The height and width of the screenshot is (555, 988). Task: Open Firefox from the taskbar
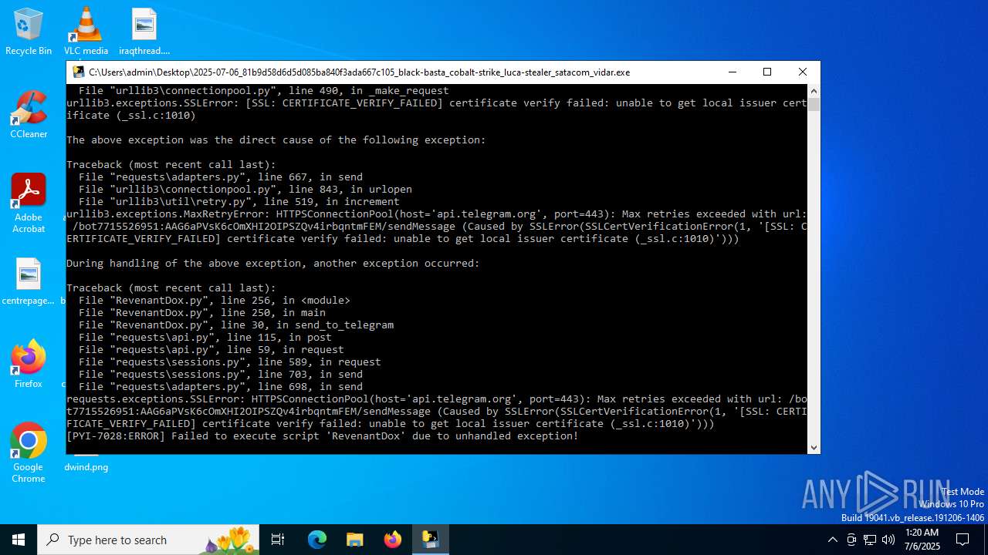coord(393,540)
